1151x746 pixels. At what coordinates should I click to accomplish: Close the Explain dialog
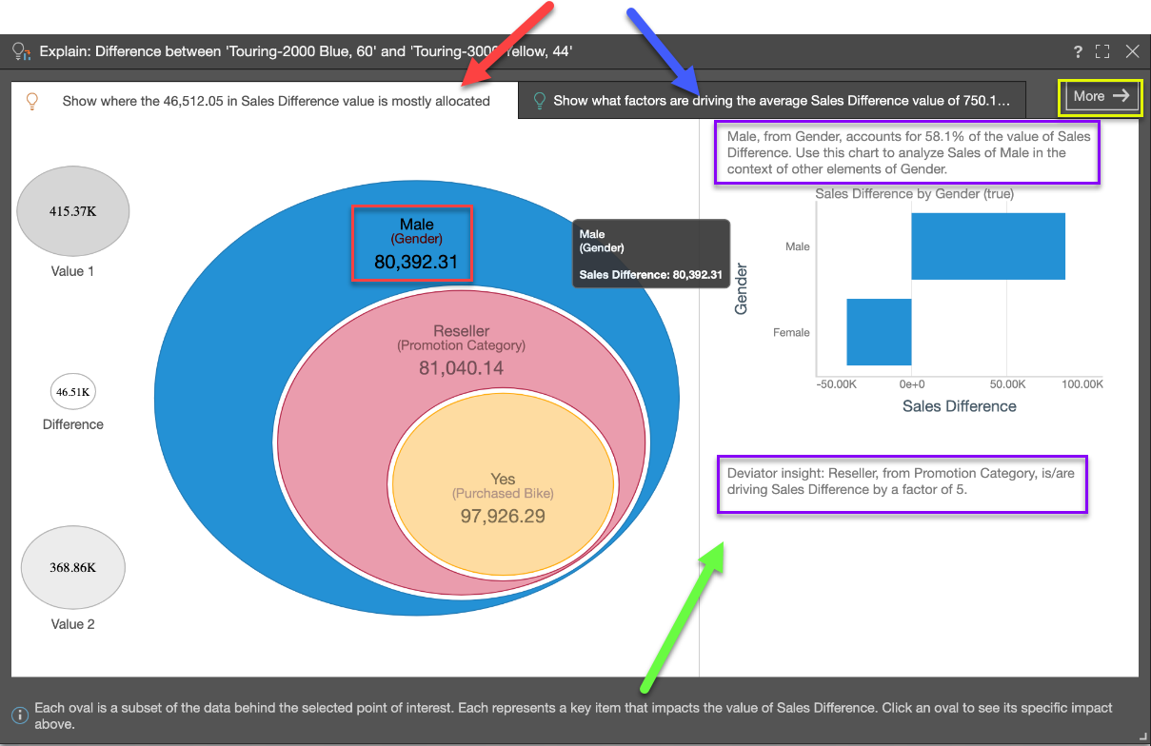(x=1132, y=51)
